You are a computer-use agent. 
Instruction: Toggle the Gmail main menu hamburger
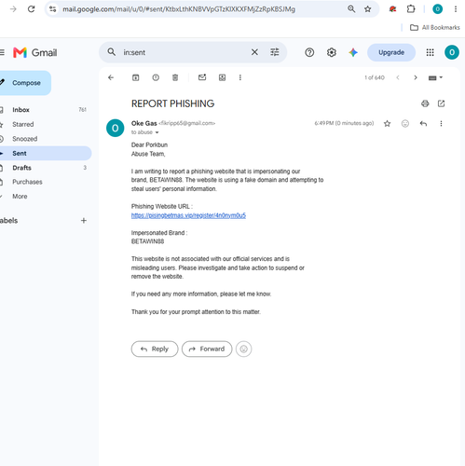(2, 52)
